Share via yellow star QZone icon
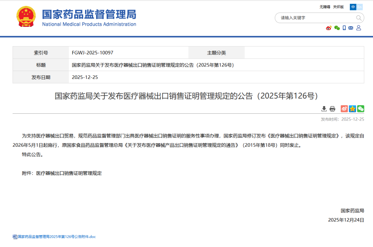Image resolution: width=373 pixels, height=247 pixels. tap(352, 109)
